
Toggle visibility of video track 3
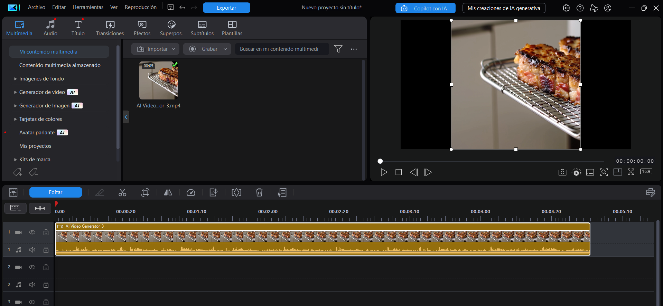[32, 302]
